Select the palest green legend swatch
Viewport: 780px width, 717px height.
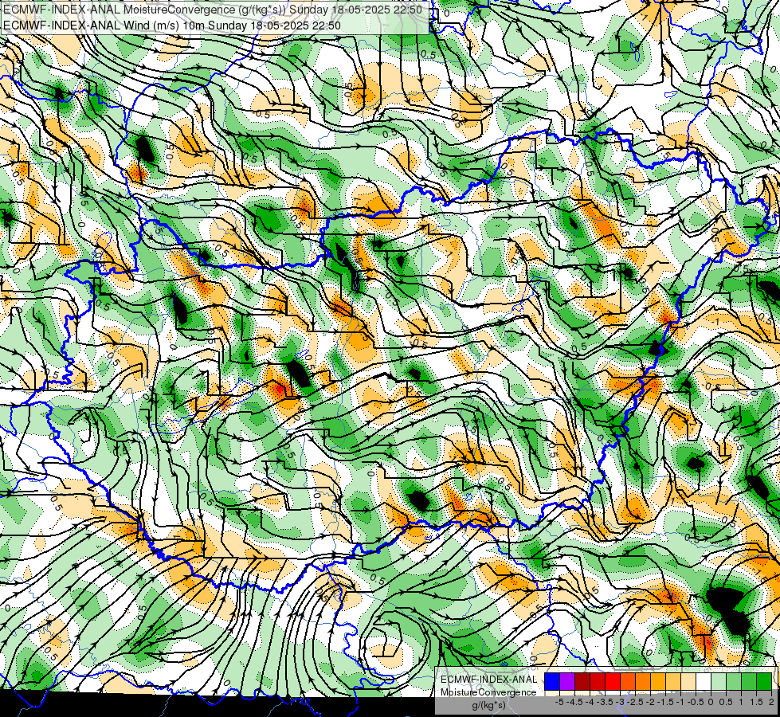(719, 682)
